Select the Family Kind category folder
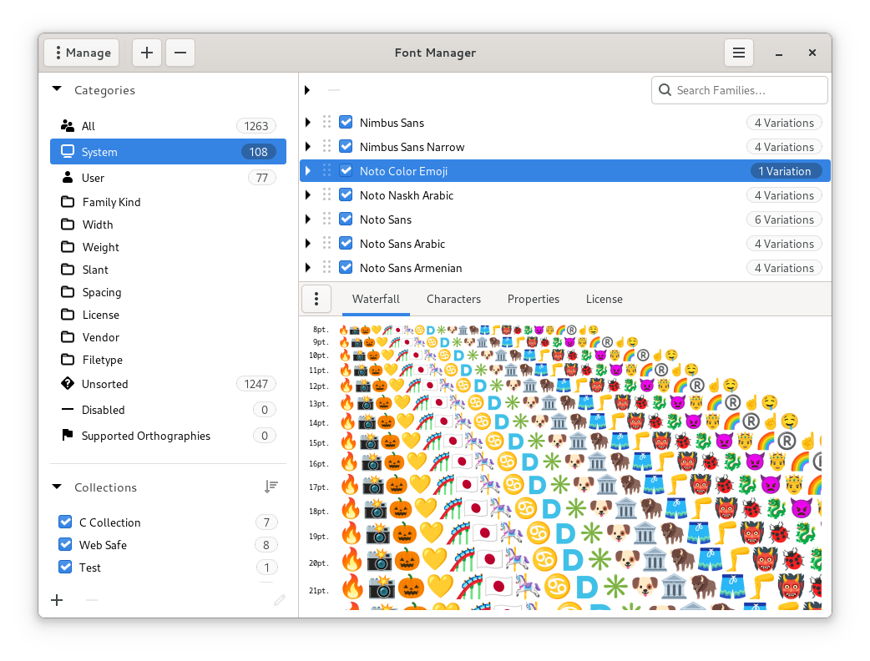 click(111, 202)
